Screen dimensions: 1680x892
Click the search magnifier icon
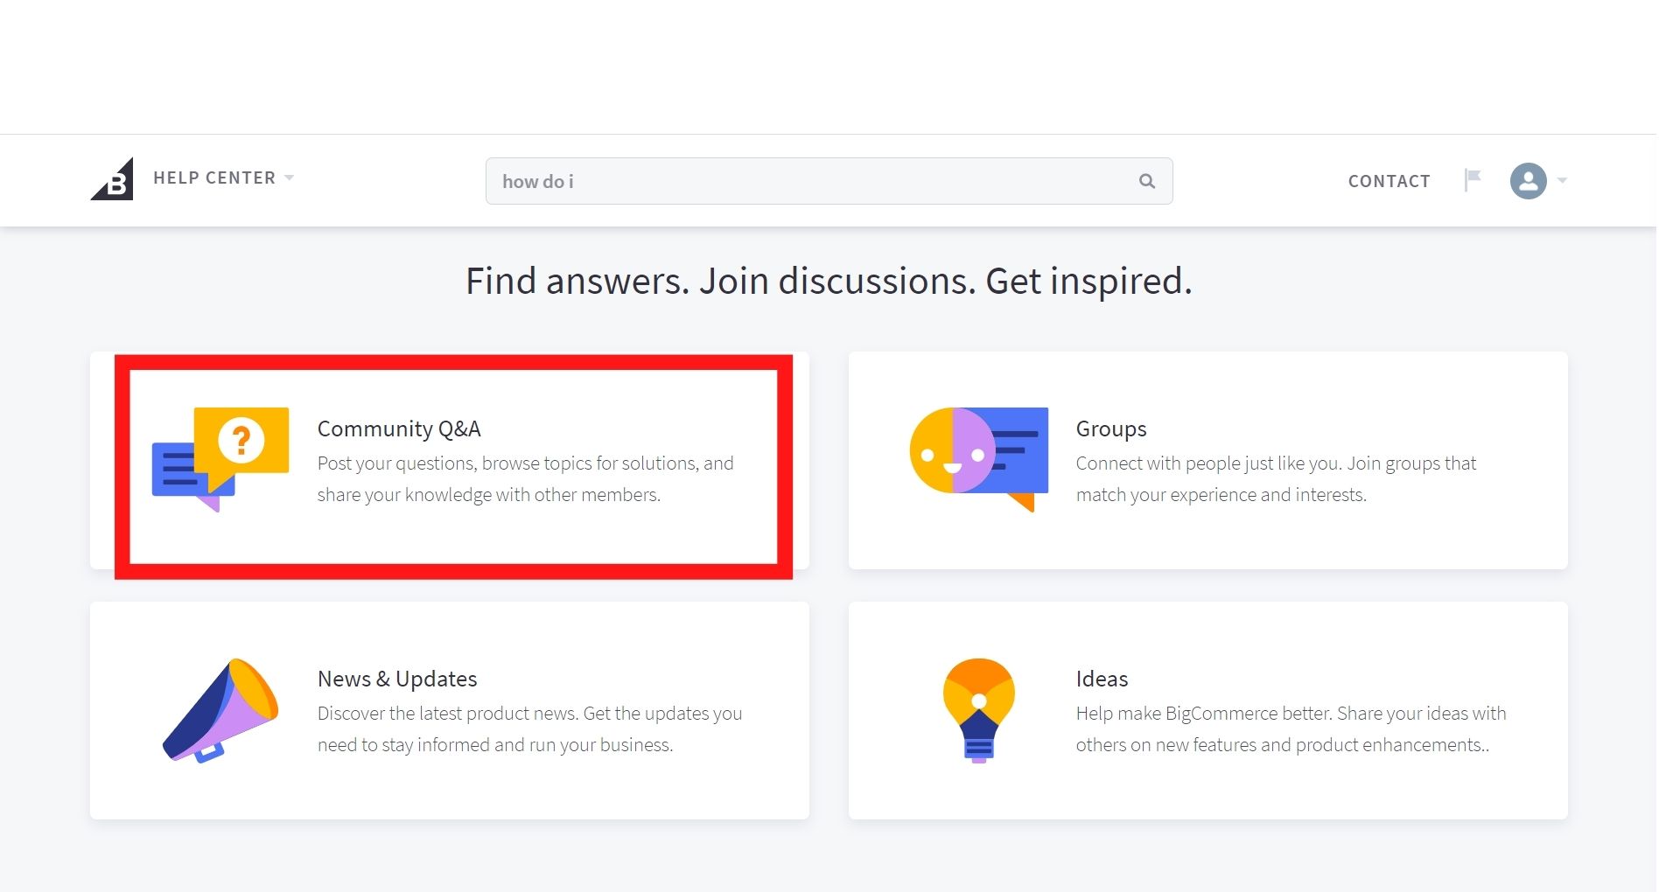click(x=1146, y=181)
